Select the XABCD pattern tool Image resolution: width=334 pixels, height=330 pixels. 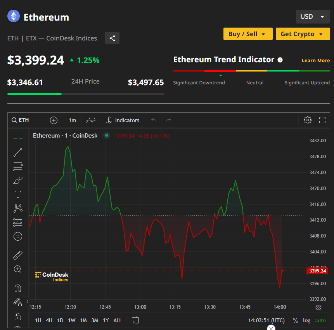coord(18,208)
